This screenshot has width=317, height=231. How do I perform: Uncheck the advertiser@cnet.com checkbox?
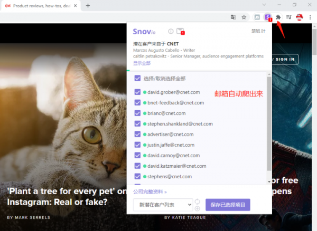point(137,134)
